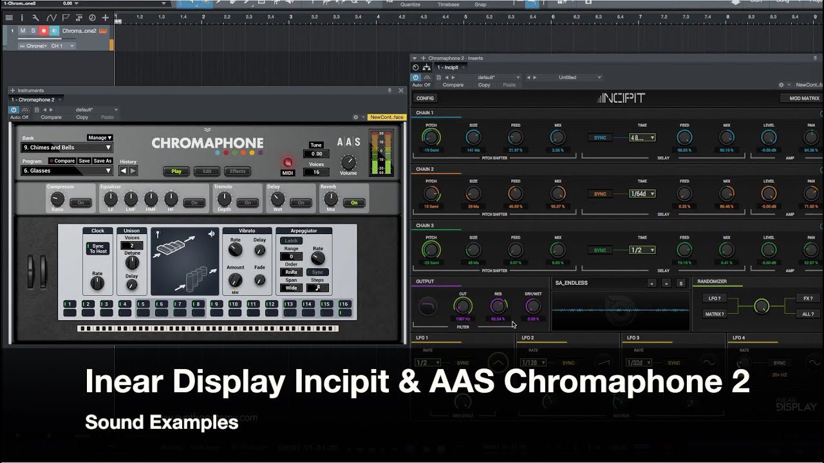Open Chain 2 delay time 1/64d dropdown

(642, 194)
